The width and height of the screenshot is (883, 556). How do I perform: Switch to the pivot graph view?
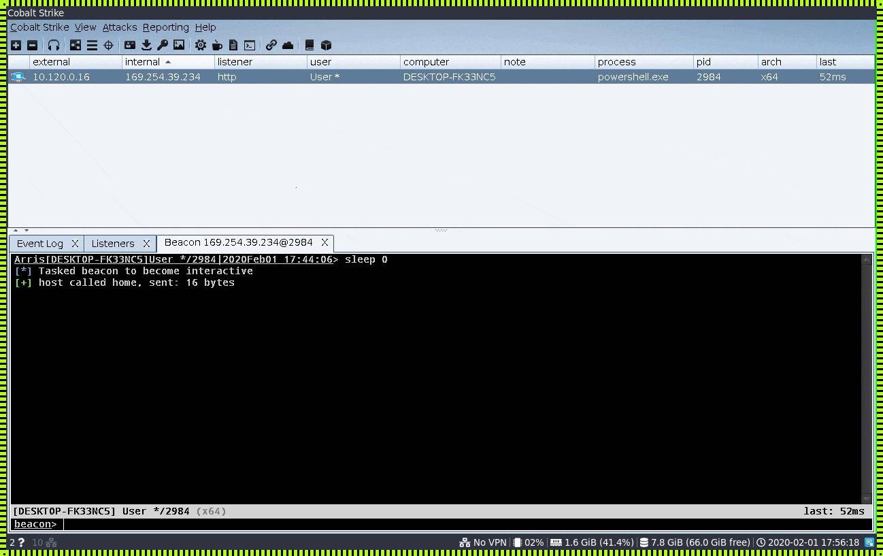[x=76, y=45]
